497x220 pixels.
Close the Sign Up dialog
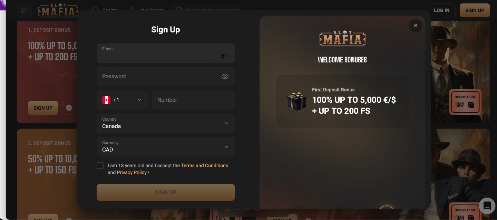(x=416, y=26)
